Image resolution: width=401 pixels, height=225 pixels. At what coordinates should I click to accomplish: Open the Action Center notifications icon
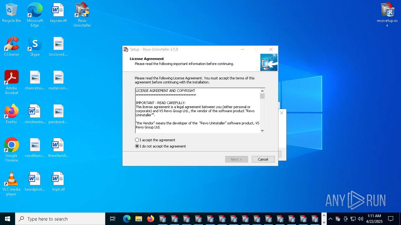(391, 219)
